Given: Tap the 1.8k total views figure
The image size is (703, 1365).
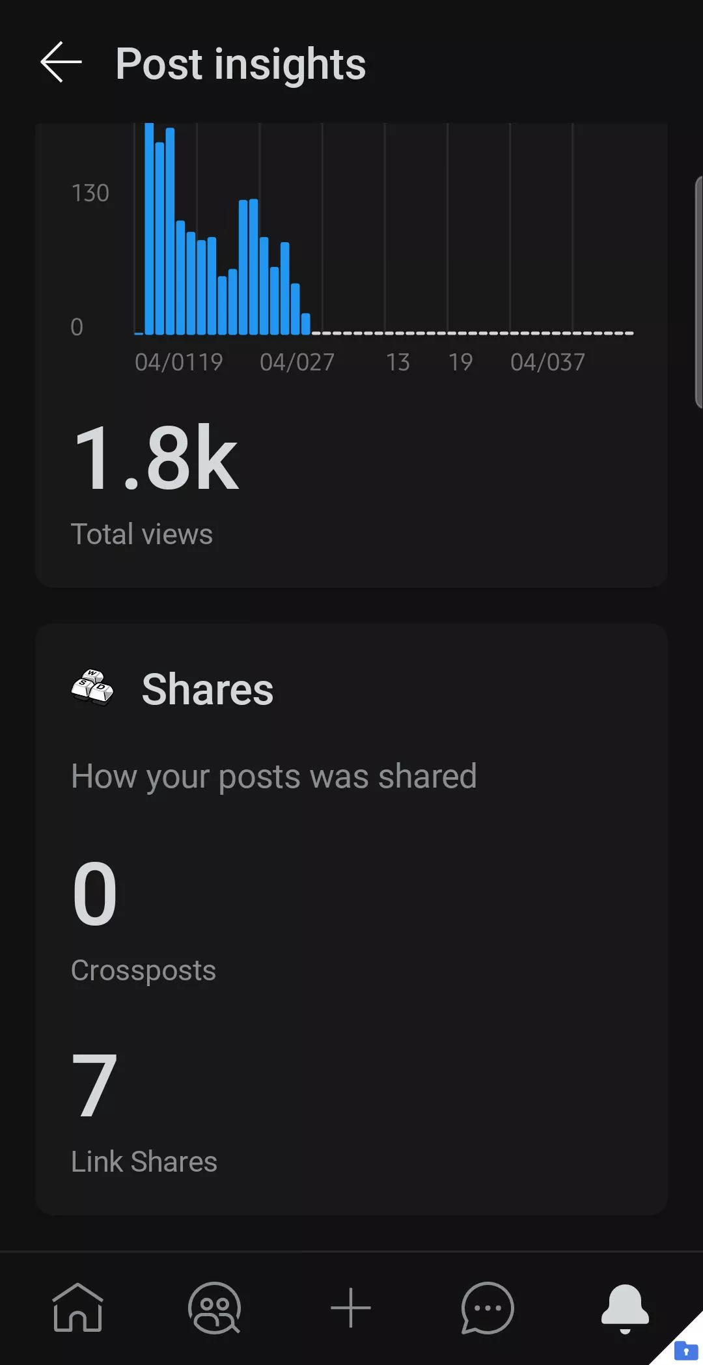Looking at the screenshot, I should coord(156,457).
